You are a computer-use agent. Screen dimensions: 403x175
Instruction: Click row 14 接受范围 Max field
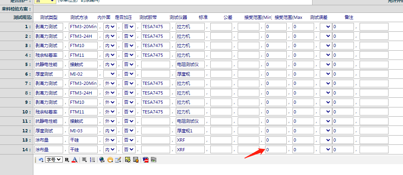point(303,150)
